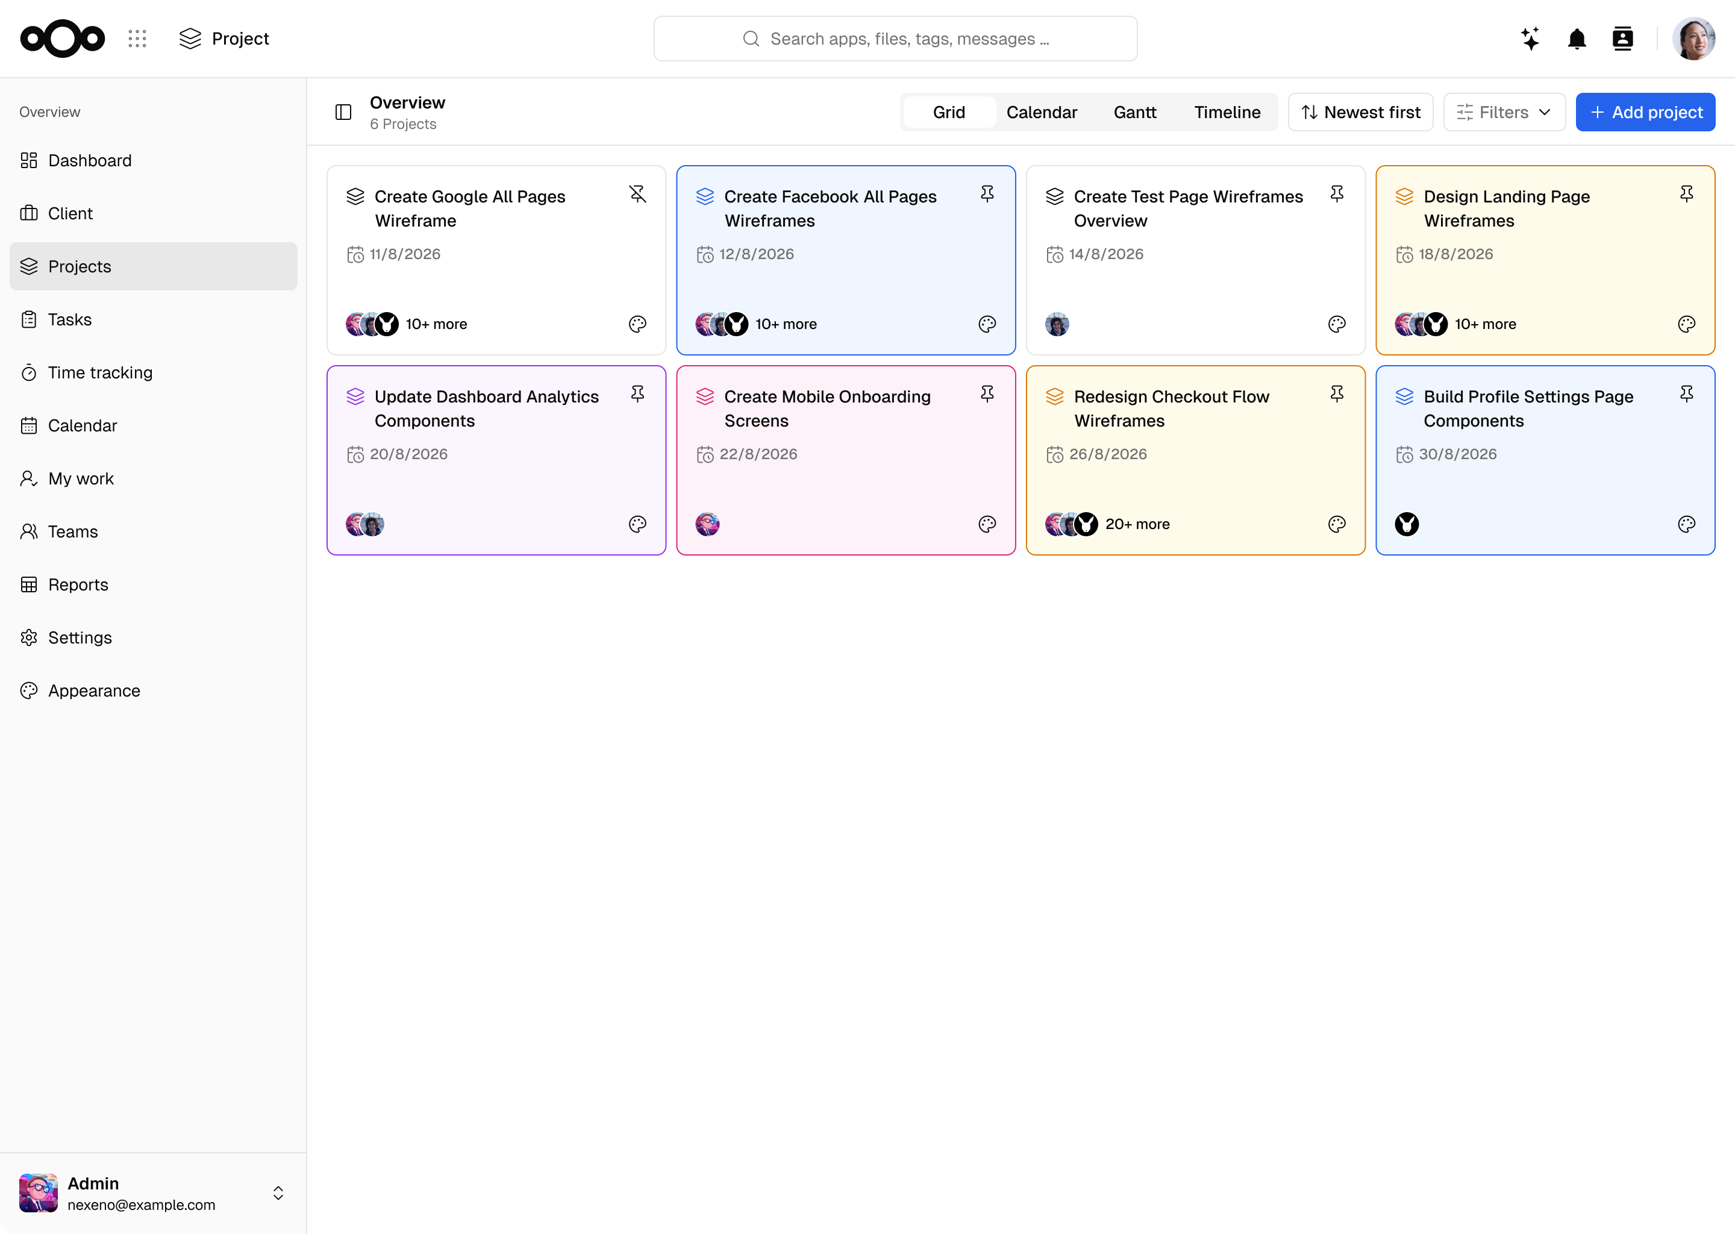Viewport: 1735px width, 1234px height.
Task: Change color of Mobile Onboarding Screens card
Action: click(987, 524)
